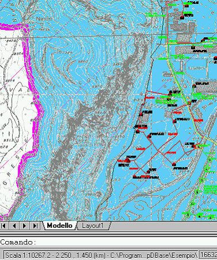
Task: Switch to the Modello tab
Action: click(x=59, y=226)
